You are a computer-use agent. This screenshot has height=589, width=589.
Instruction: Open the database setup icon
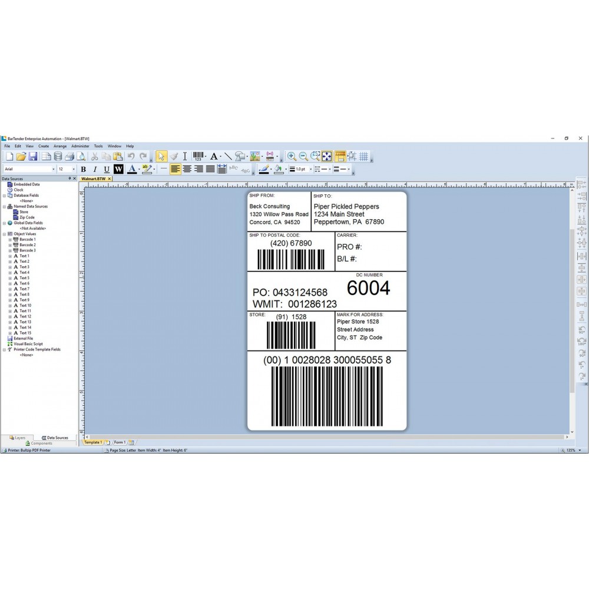pyautogui.click(x=58, y=157)
